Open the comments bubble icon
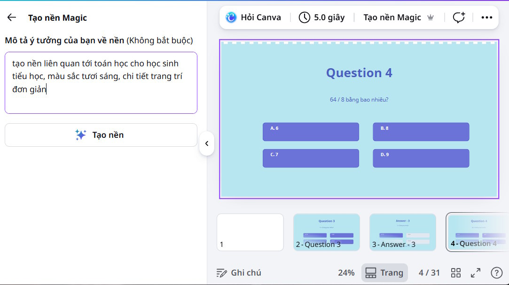The width and height of the screenshot is (509, 285). click(x=458, y=17)
